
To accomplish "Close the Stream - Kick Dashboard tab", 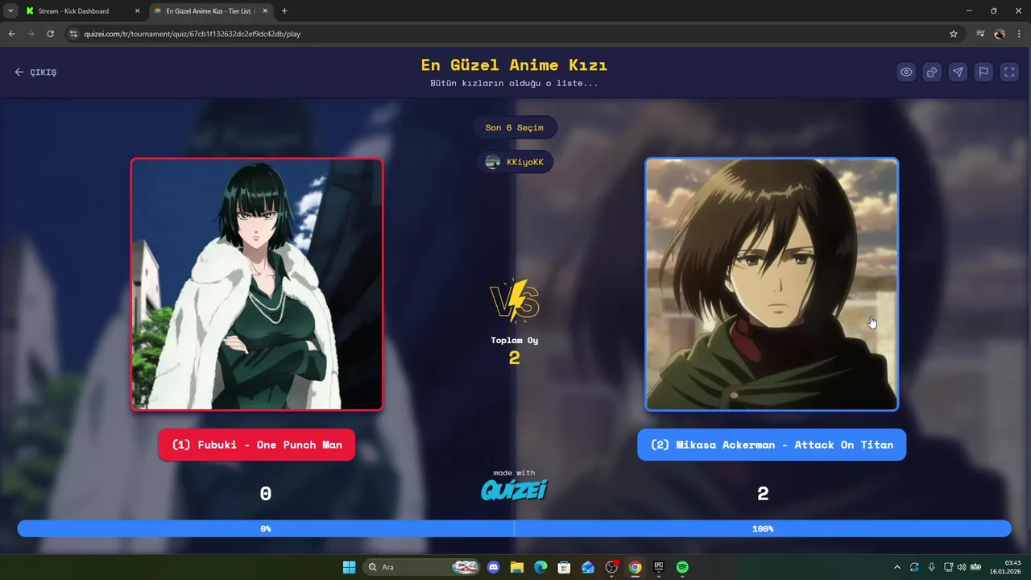I will (x=137, y=11).
